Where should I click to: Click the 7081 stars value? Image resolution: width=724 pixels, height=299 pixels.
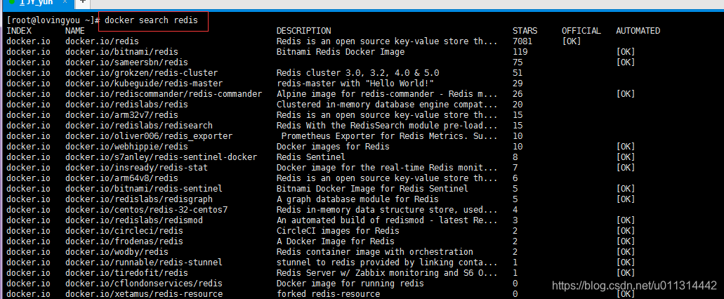[x=522, y=41]
